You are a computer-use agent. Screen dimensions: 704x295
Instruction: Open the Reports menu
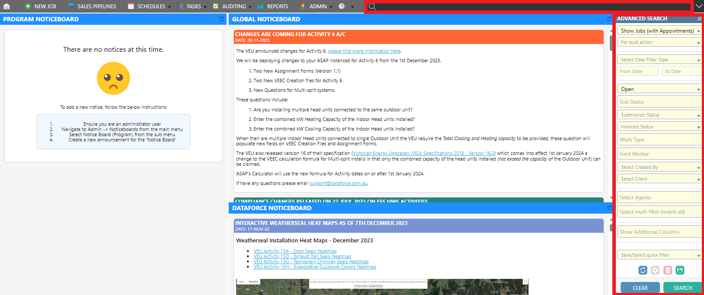[273, 6]
